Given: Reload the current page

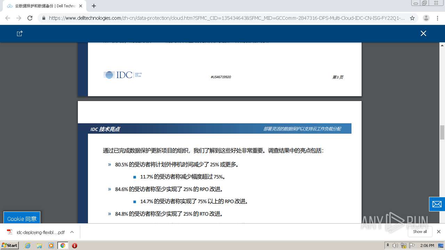Looking at the screenshot, I should pos(30,18).
